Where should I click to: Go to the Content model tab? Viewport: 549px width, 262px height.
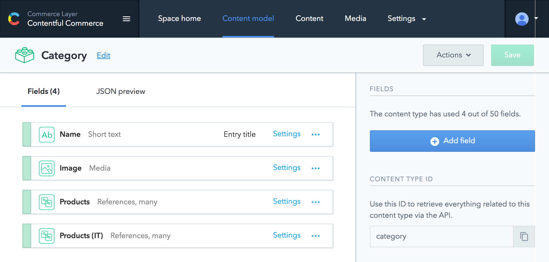point(248,19)
